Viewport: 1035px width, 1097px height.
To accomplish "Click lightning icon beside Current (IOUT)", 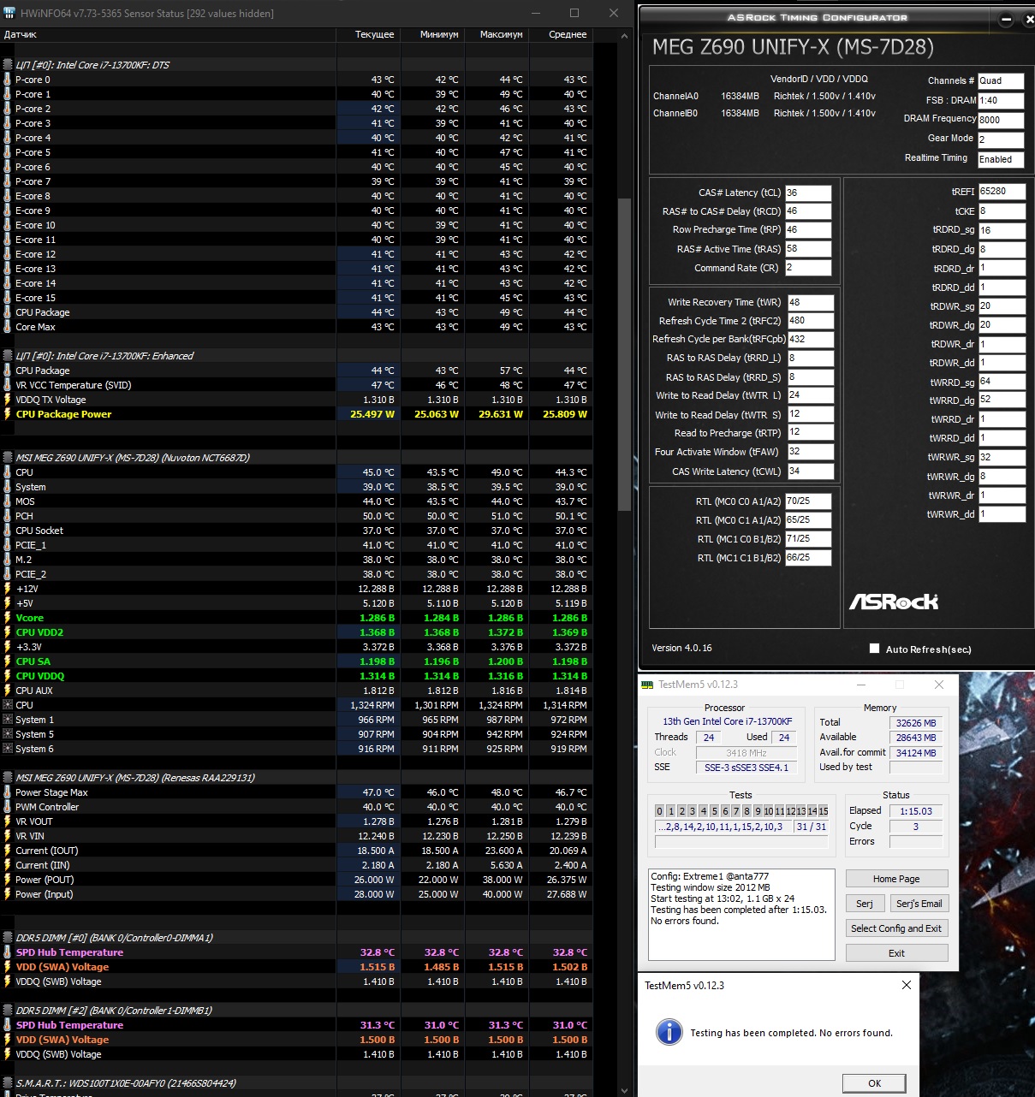I will [8, 851].
